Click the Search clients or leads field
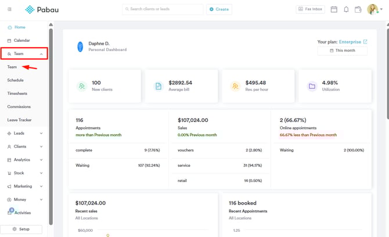389x237 pixels. pos(163,9)
